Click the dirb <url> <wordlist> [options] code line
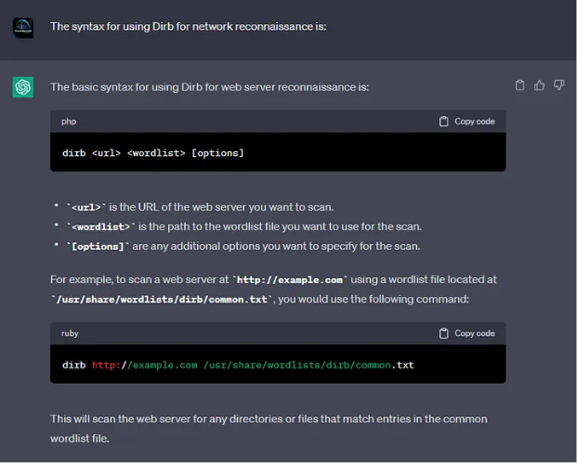Image resolution: width=577 pixels, height=463 pixels. [153, 152]
